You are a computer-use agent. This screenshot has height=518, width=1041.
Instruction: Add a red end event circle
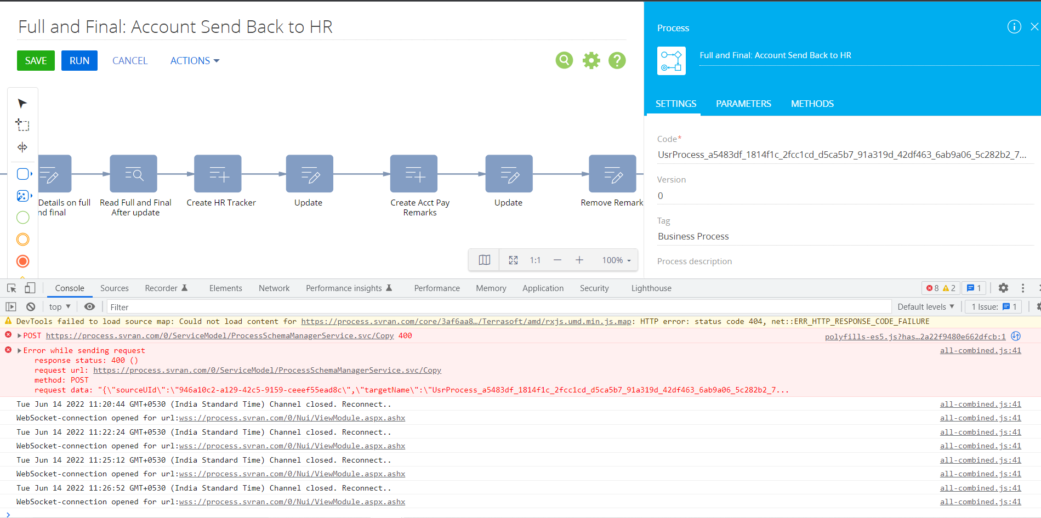[23, 261]
